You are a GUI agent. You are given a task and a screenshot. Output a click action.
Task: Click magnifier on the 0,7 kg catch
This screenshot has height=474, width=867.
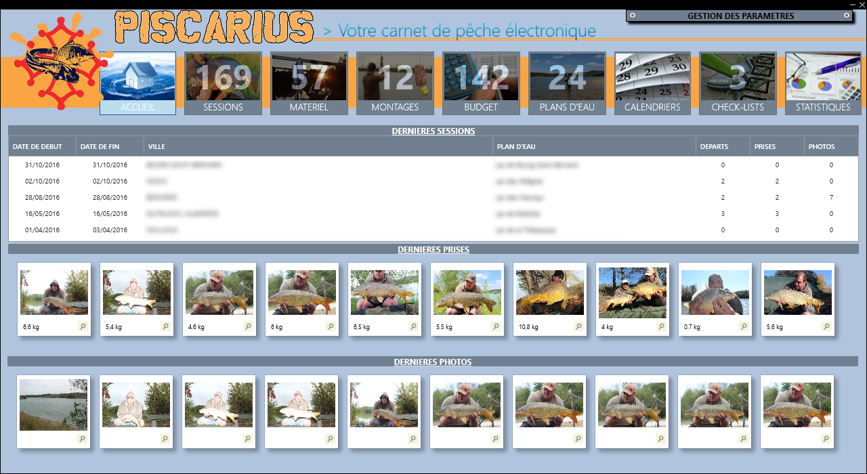coord(744,326)
